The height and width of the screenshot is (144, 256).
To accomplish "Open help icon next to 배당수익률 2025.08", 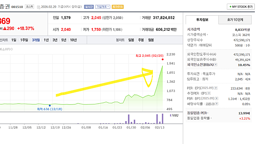I will [217, 104].
